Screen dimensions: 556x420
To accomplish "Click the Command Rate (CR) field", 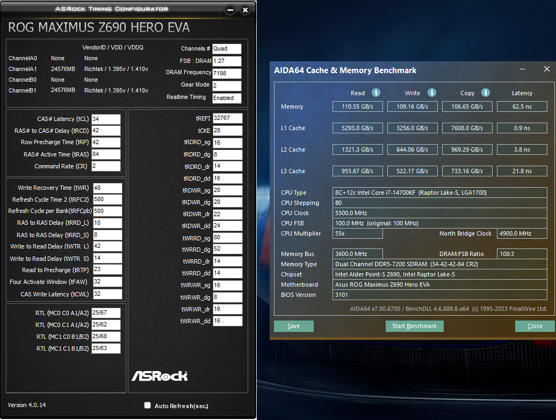I will click(106, 166).
